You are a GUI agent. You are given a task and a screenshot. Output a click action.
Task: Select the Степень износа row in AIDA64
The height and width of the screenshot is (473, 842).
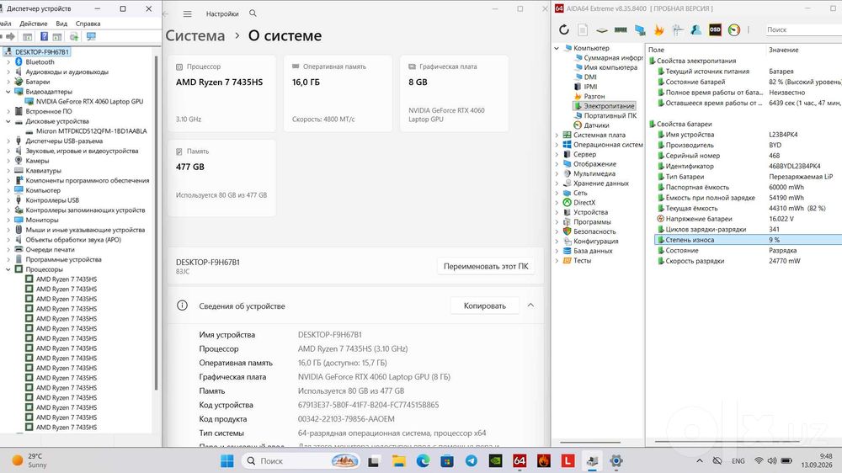coord(748,240)
